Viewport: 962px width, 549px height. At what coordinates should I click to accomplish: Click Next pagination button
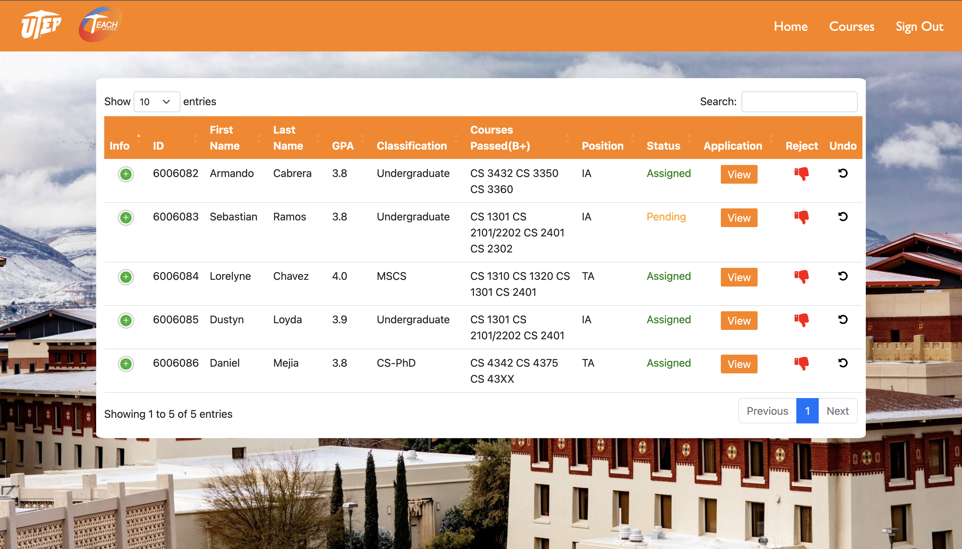837,411
